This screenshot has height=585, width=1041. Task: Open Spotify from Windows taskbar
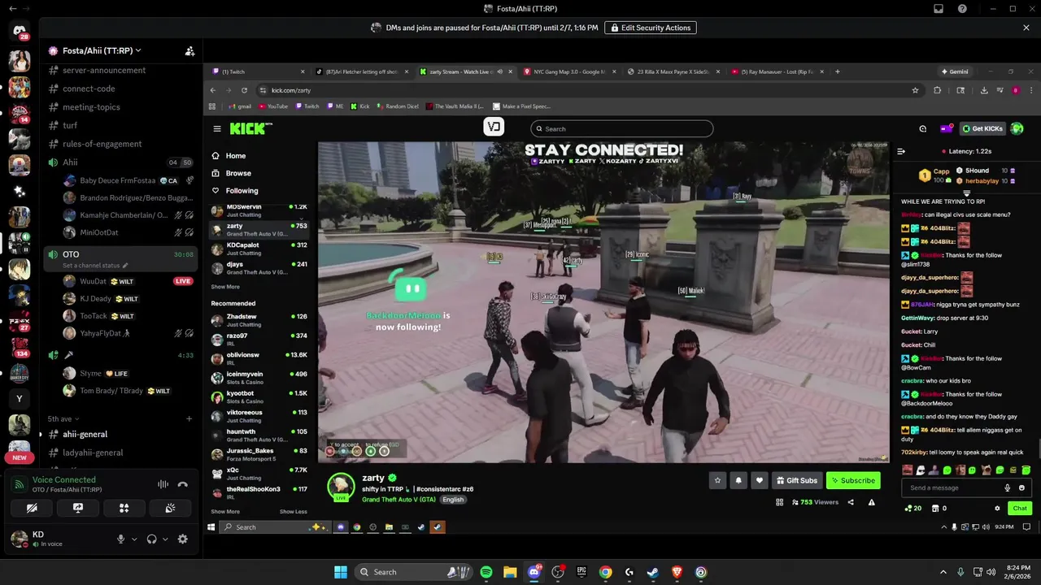click(486, 572)
